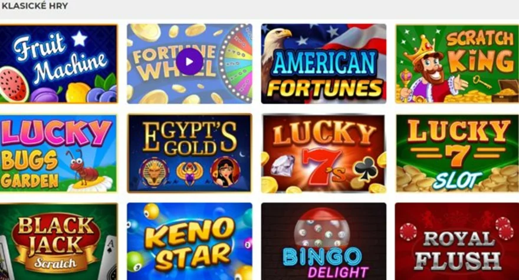This screenshot has height=280, width=519.
Task: Launch the Scratch King game
Action: [x=457, y=64]
